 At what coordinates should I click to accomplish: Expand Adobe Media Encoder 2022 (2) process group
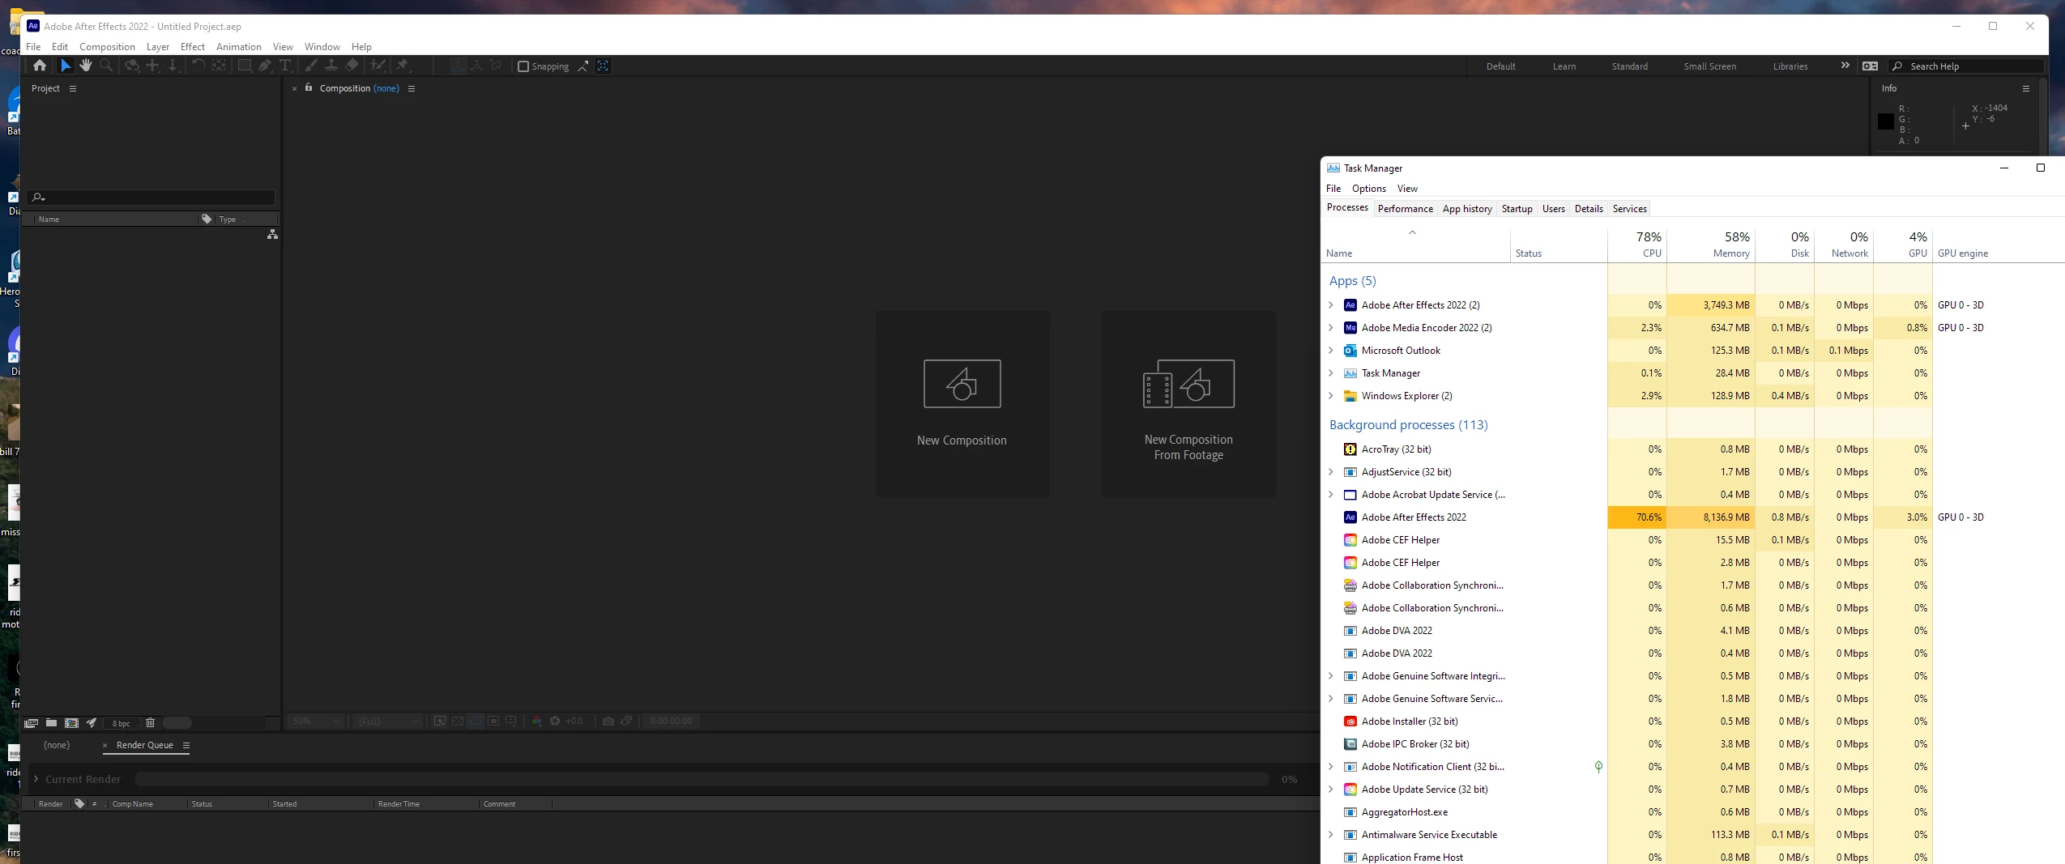(1330, 328)
